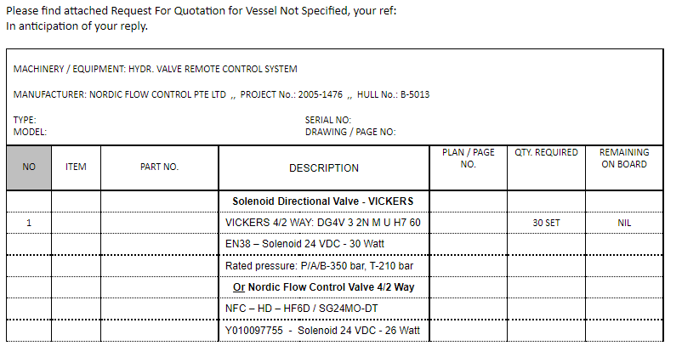
Task: Select the QTY. REQUIRED header cell
Action: point(546,153)
